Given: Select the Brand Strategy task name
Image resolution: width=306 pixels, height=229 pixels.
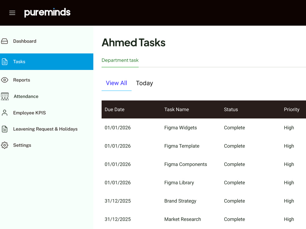Looking at the screenshot, I should point(180,201).
